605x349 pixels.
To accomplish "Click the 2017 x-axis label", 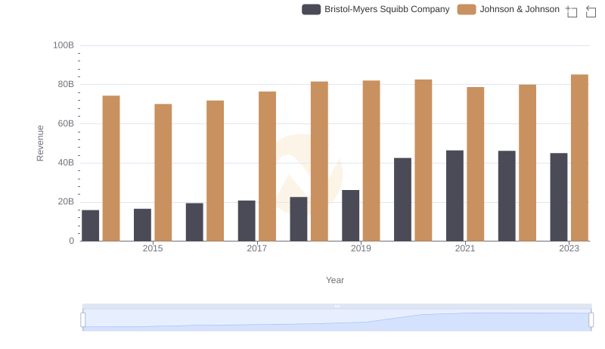I will point(257,248).
